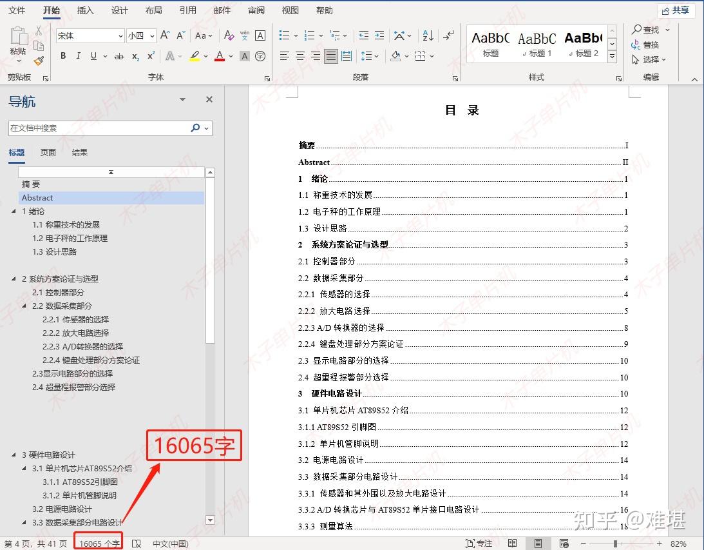The height and width of the screenshot is (550, 704).
Task: Align text left
Action: pyautogui.click(x=284, y=56)
